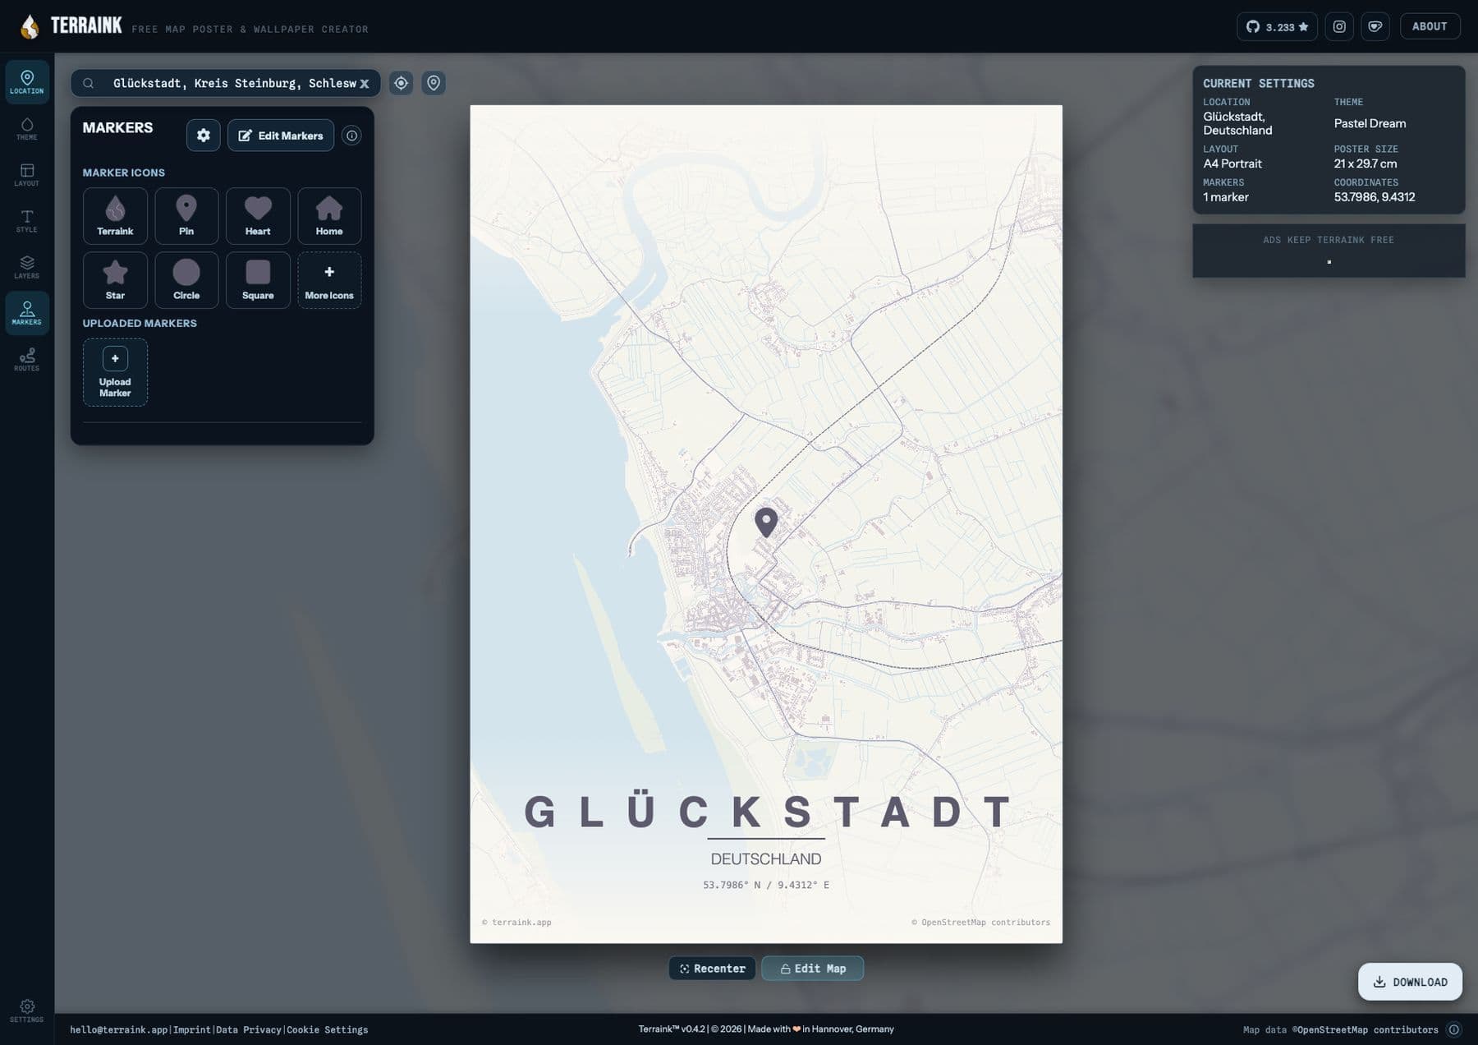Screen dimensions: 1478x1045
Task: Toggle Edit Map lock button
Action: tap(812, 969)
